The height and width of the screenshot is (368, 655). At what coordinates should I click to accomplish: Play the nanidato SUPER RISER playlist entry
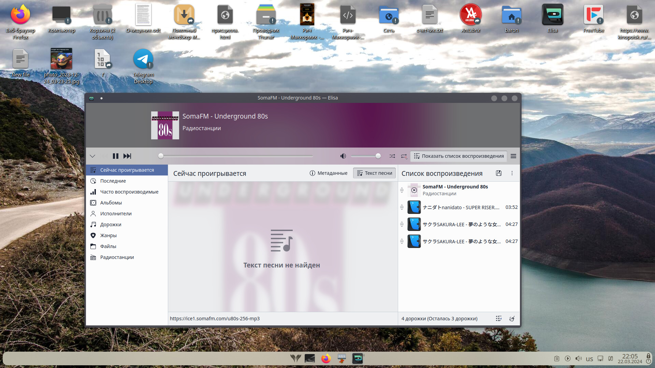click(461, 207)
